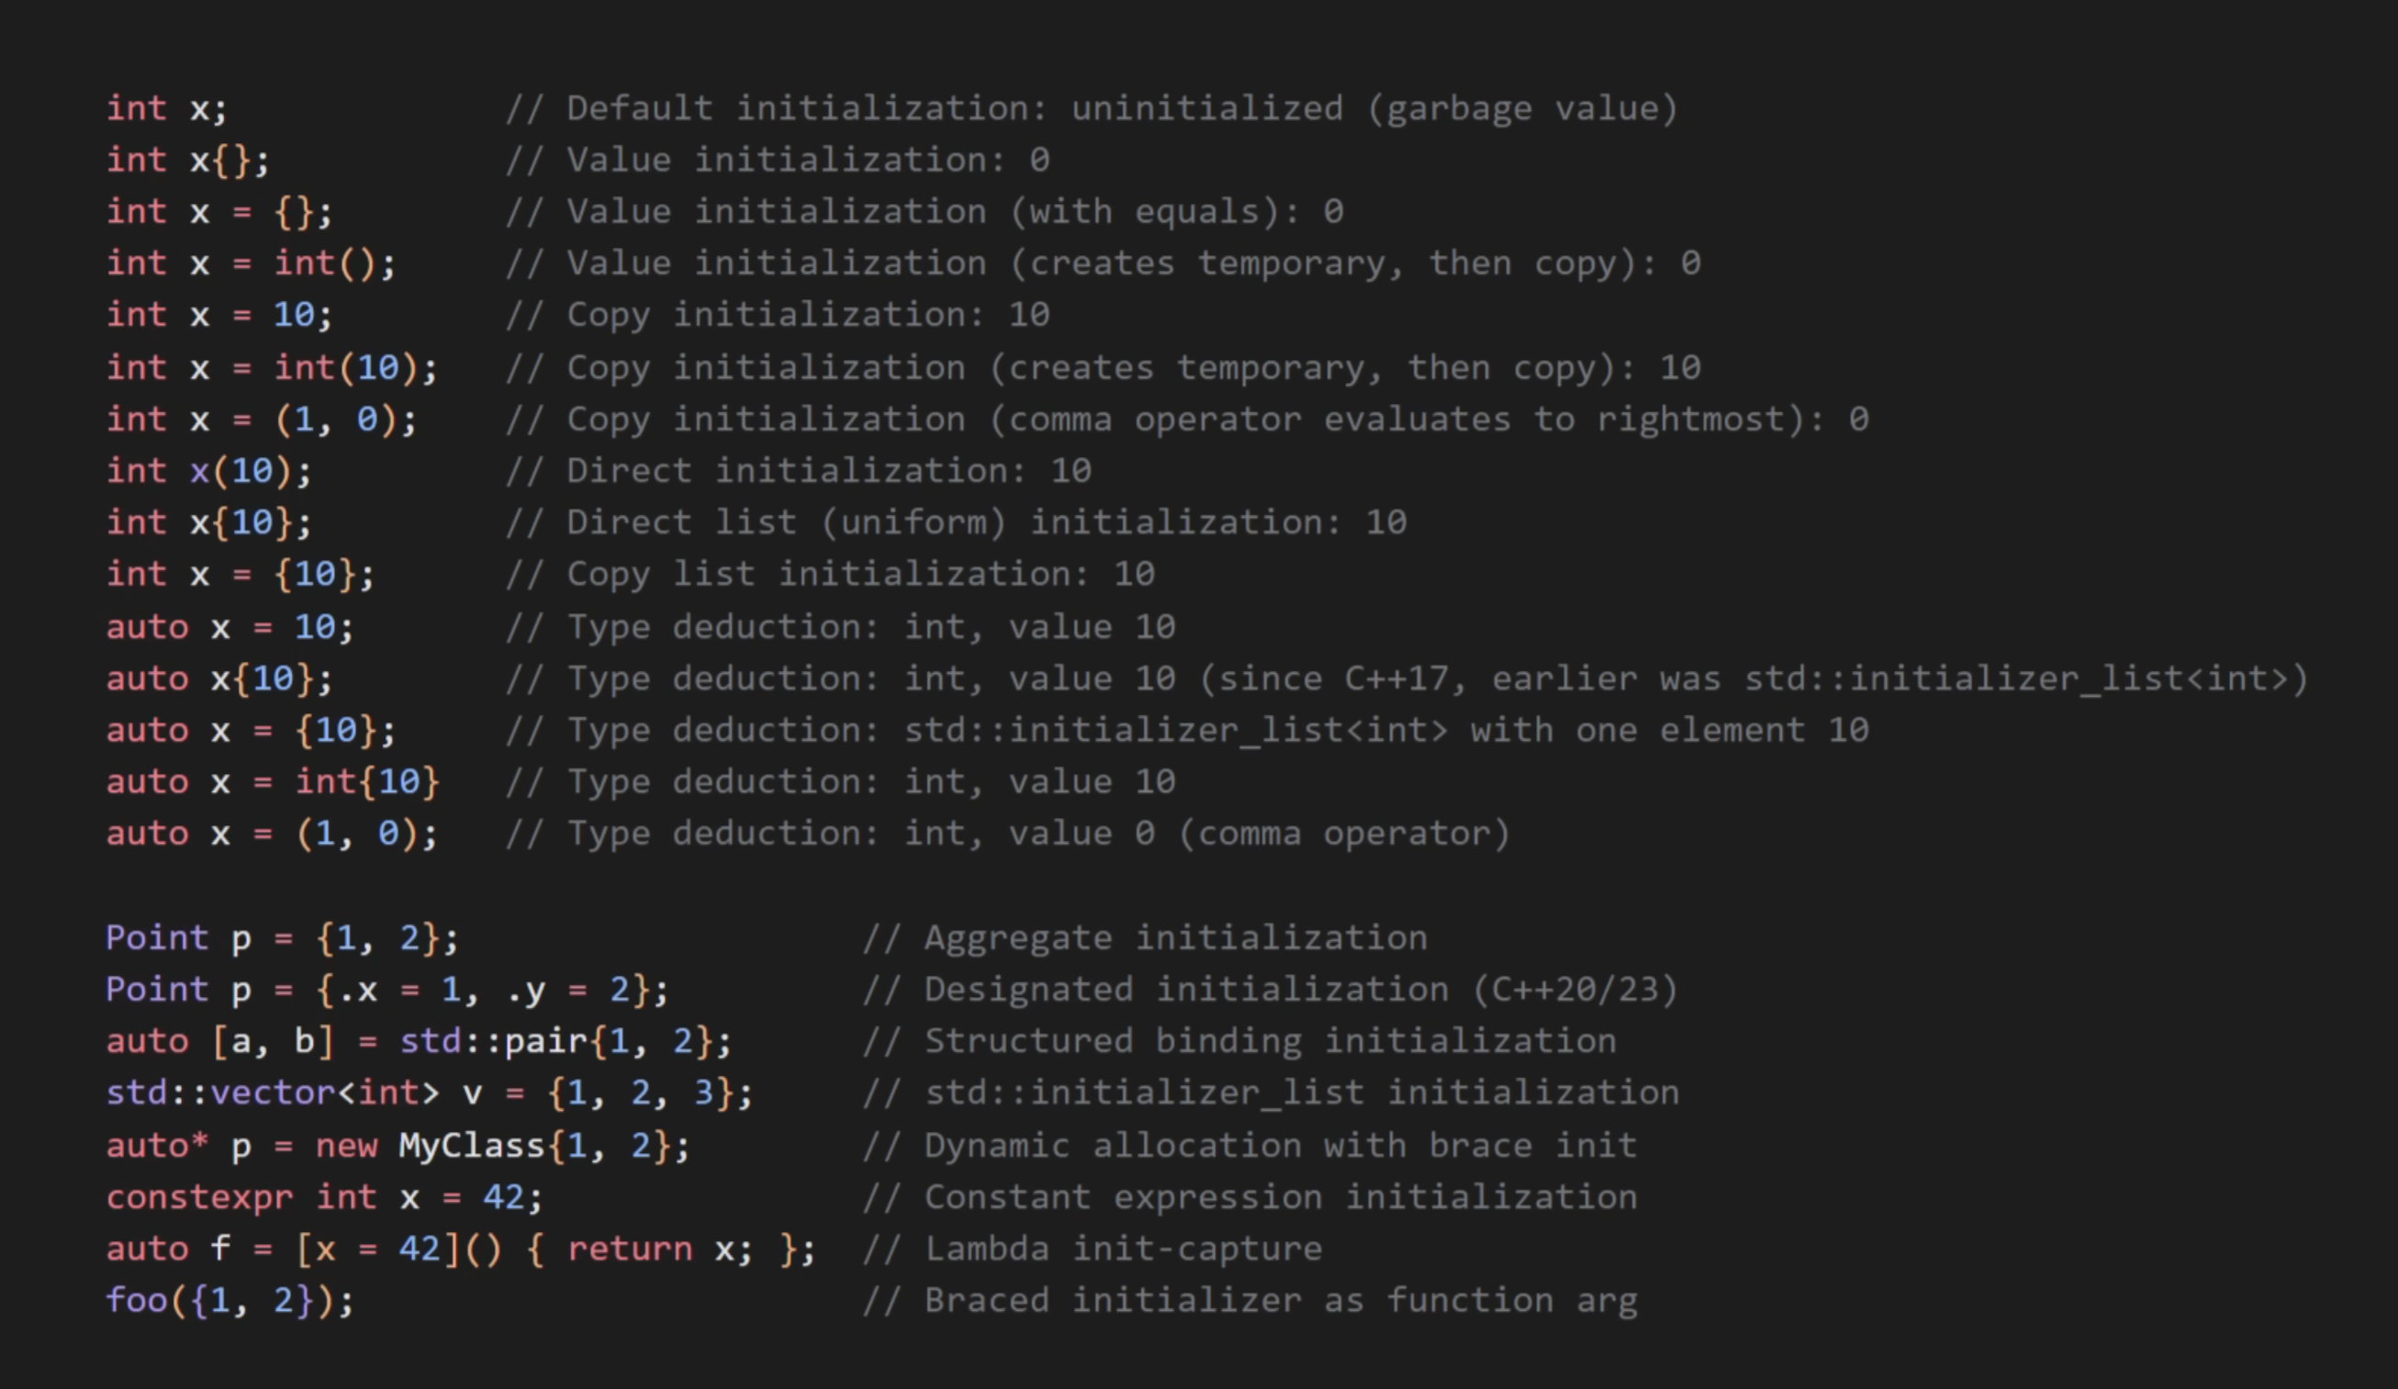Click the 'Aggregate initialization' comment
The width and height of the screenshot is (2398, 1389).
coord(1174,938)
